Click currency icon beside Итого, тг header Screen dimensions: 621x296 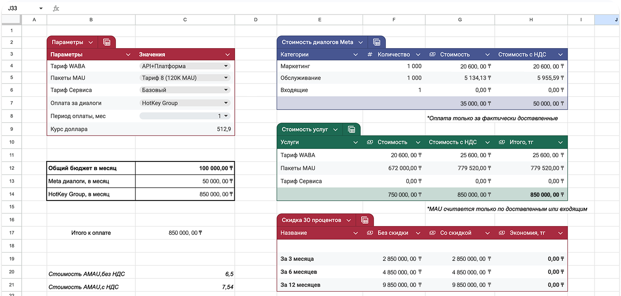(x=502, y=142)
